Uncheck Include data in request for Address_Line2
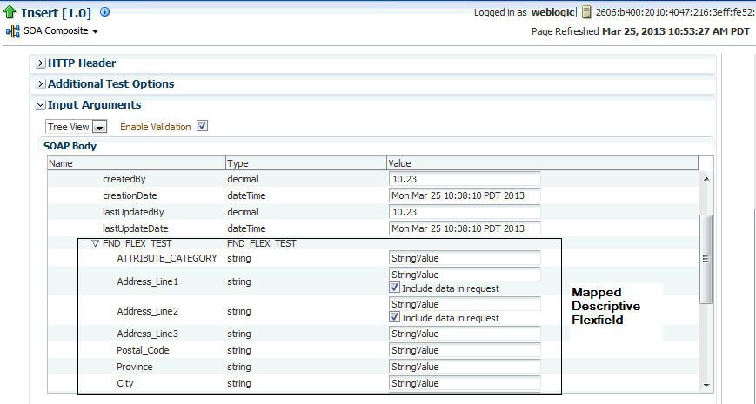This screenshot has height=404, width=756. point(394,317)
